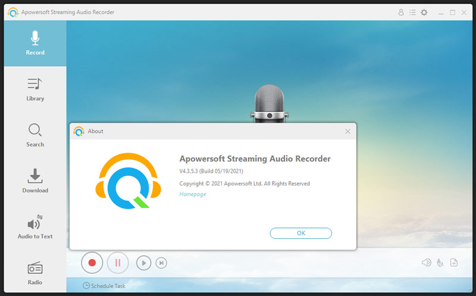
Task: Click the large headphone logo in About
Action: (x=128, y=181)
